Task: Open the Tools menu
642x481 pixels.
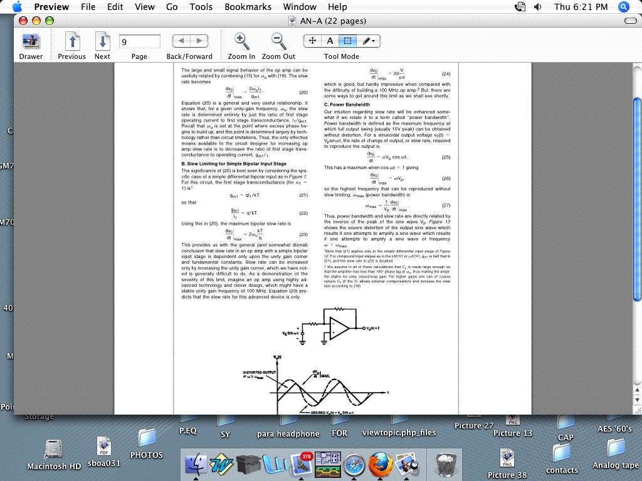Action: click(x=201, y=6)
